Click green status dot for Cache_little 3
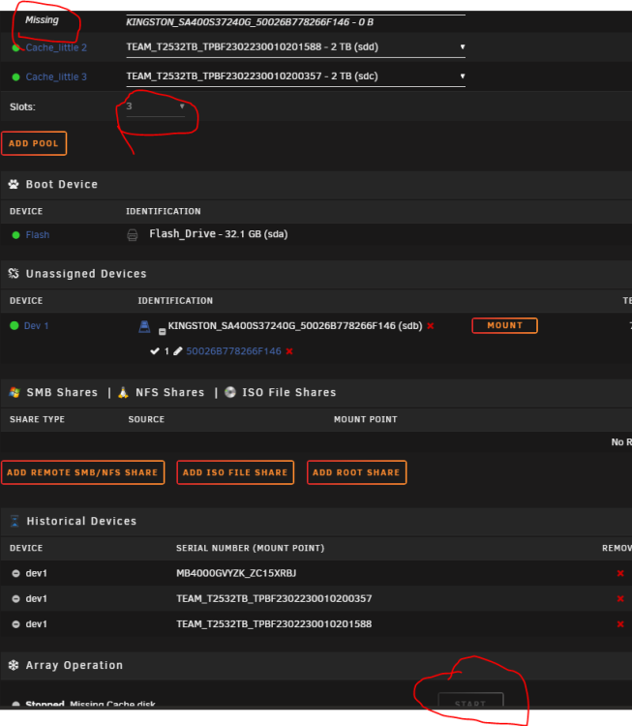The width and height of the screenshot is (632, 726). click(x=15, y=76)
